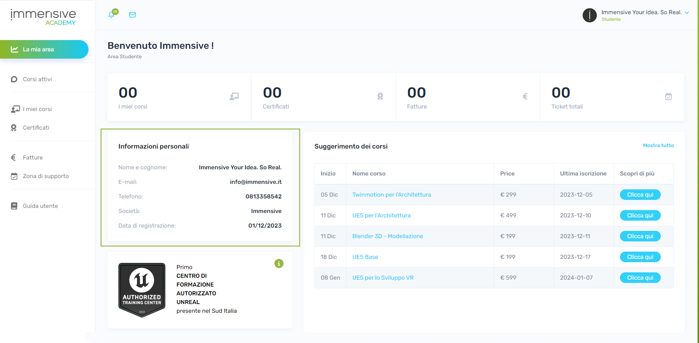The height and width of the screenshot is (343, 699).
Task: Click the euro icon in Fatture card
Action: pyautogui.click(x=525, y=96)
